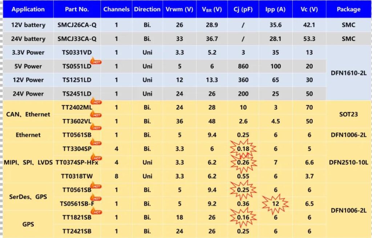Select the Part No. column header

[x=77, y=9]
